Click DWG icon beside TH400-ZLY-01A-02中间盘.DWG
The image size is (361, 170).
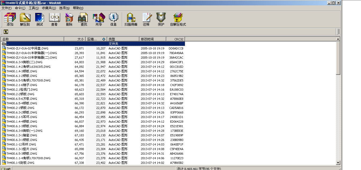pos(4,48)
